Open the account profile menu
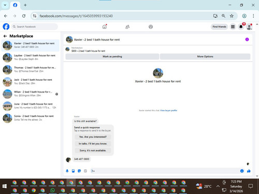The height and width of the screenshot is (194, 259). pos(249,27)
